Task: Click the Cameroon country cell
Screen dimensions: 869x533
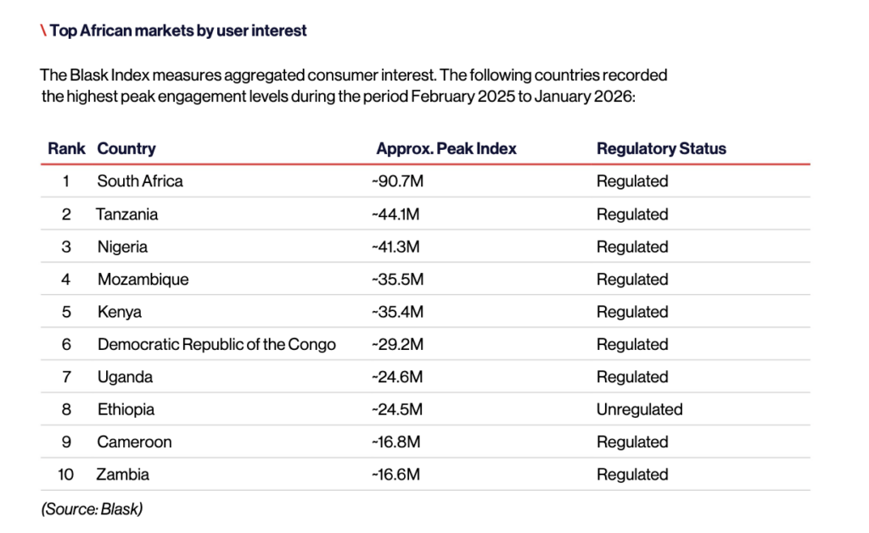Action: 134,442
